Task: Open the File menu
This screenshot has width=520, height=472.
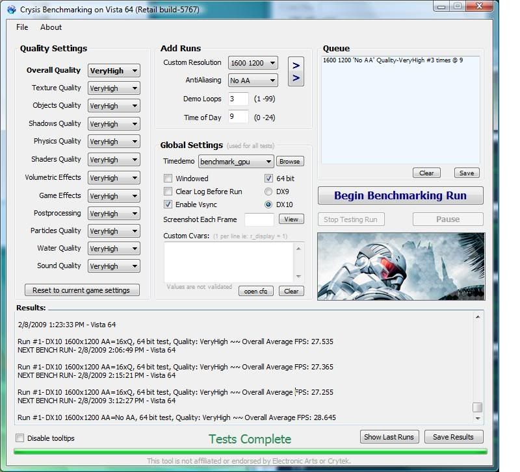Action: [x=21, y=27]
